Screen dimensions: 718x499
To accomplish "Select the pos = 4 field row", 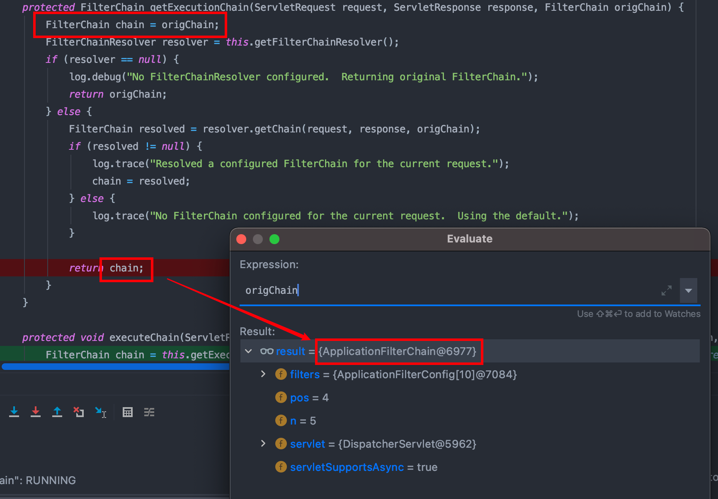I will (x=309, y=398).
